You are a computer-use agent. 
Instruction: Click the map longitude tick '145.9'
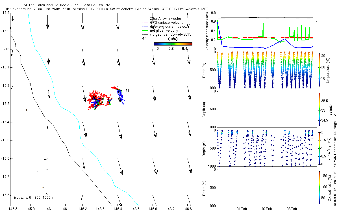(30, 209)
